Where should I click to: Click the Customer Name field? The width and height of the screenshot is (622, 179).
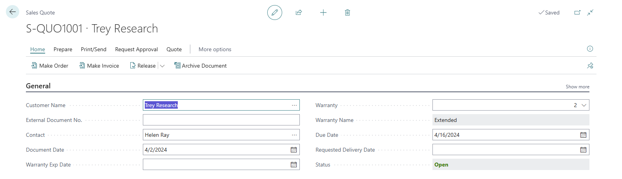point(221,105)
